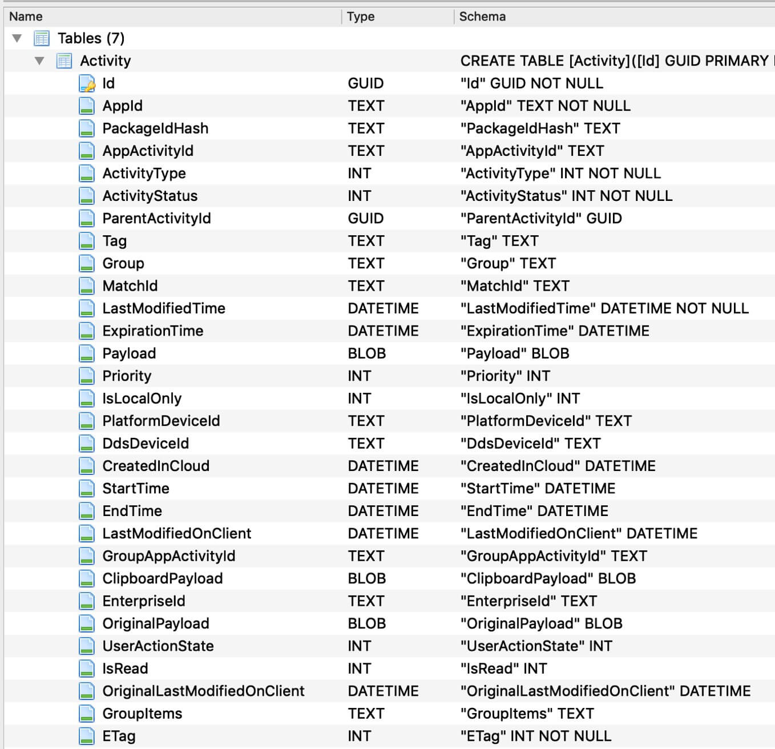Select the ParentActivityId field
775x749 pixels.
point(156,218)
